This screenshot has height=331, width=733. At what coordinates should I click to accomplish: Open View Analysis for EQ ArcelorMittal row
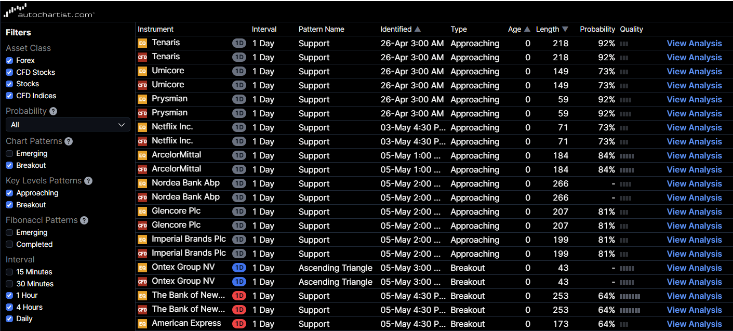[x=695, y=155]
